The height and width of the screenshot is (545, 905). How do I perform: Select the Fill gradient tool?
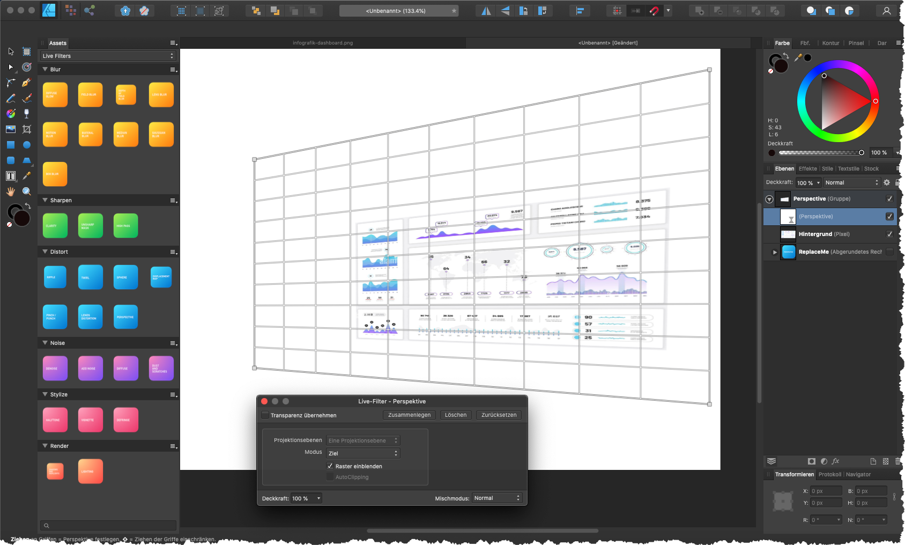click(x=11, y=114)
